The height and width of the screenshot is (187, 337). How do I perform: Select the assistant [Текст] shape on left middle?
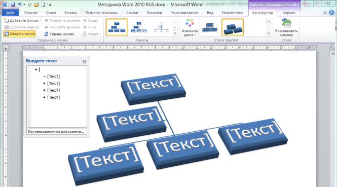[132, 124]
